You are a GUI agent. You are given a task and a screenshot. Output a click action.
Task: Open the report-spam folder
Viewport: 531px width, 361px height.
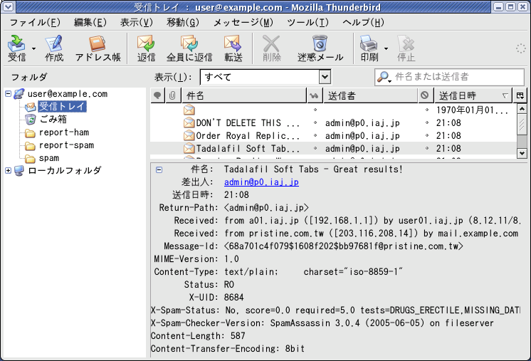[66, 145]
